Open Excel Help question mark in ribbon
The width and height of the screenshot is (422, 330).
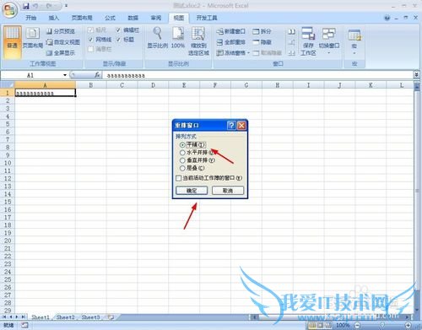[387, 18]
